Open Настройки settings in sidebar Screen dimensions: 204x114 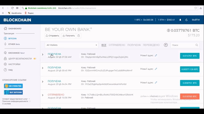coord(14,64)
